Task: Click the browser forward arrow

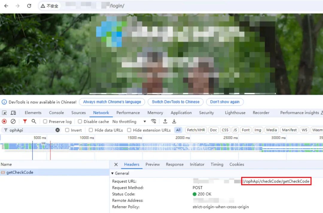Action: [18, 6]
